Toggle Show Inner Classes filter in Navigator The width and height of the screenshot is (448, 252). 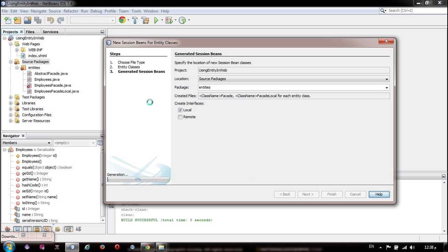47,229
